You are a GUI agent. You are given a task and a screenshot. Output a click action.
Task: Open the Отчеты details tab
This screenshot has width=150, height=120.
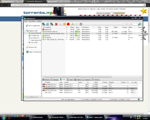point(96,80)
